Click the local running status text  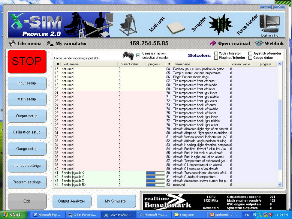coord(269,35)
